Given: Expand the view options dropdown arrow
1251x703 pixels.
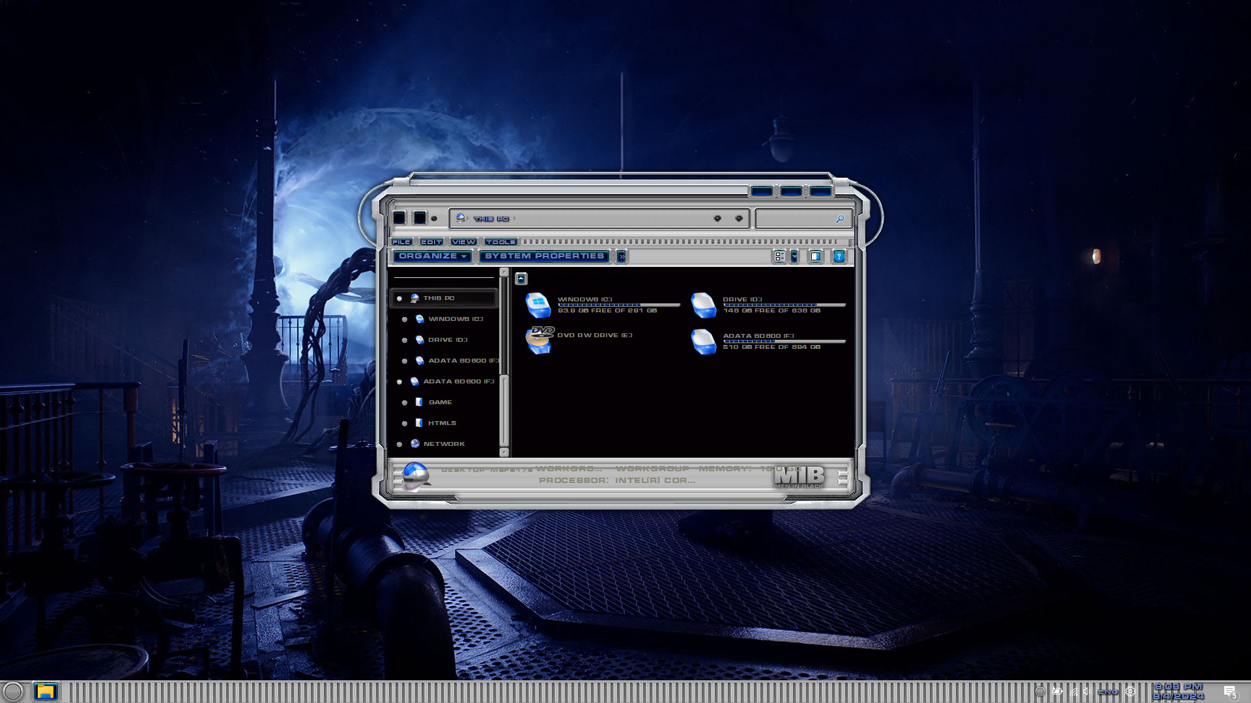Looking at the screenshot, I should click(794, 256).
